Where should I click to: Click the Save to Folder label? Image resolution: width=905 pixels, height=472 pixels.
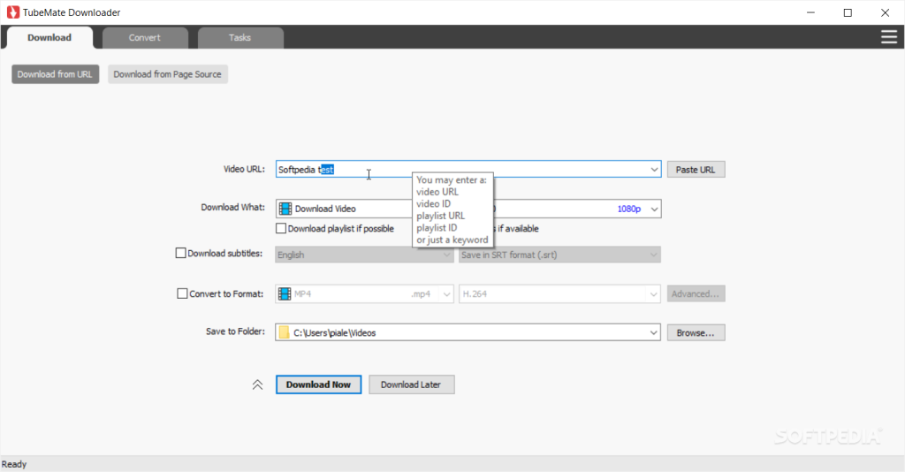tap(235, 331)
